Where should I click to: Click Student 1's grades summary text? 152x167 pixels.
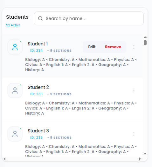point(81,65)
